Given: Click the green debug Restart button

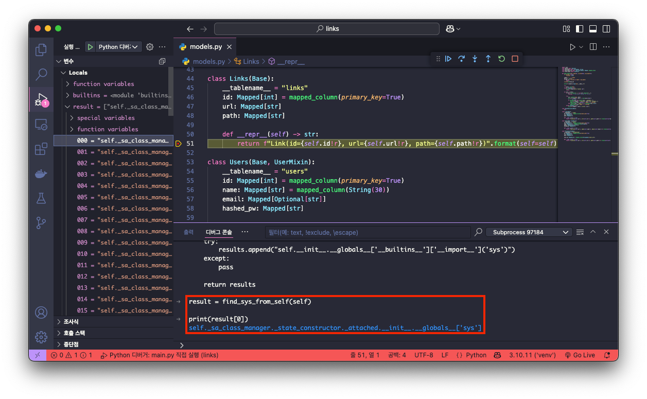Looking at the screenshot, I should [x=501, y=59].
